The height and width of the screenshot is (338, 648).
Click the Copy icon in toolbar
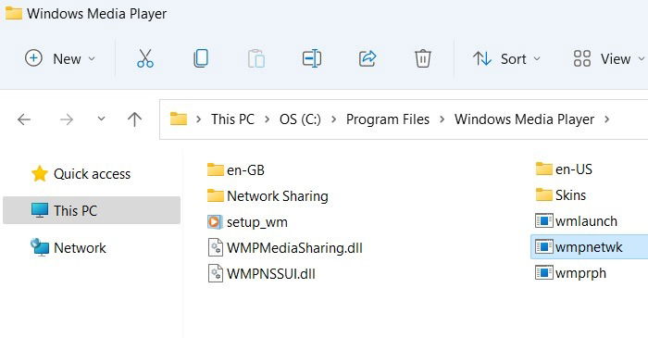pos(201,58)
